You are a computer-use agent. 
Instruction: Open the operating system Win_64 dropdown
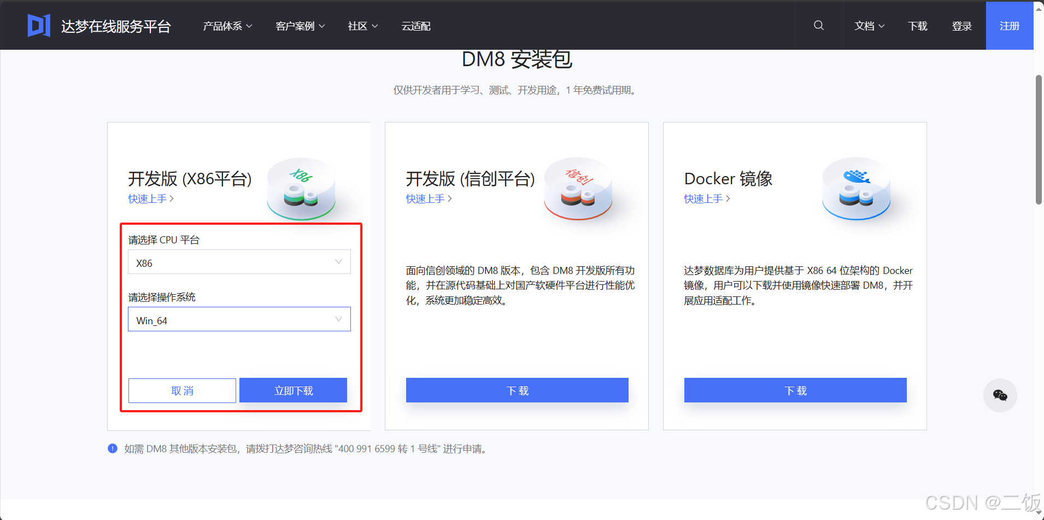[239, 319]
